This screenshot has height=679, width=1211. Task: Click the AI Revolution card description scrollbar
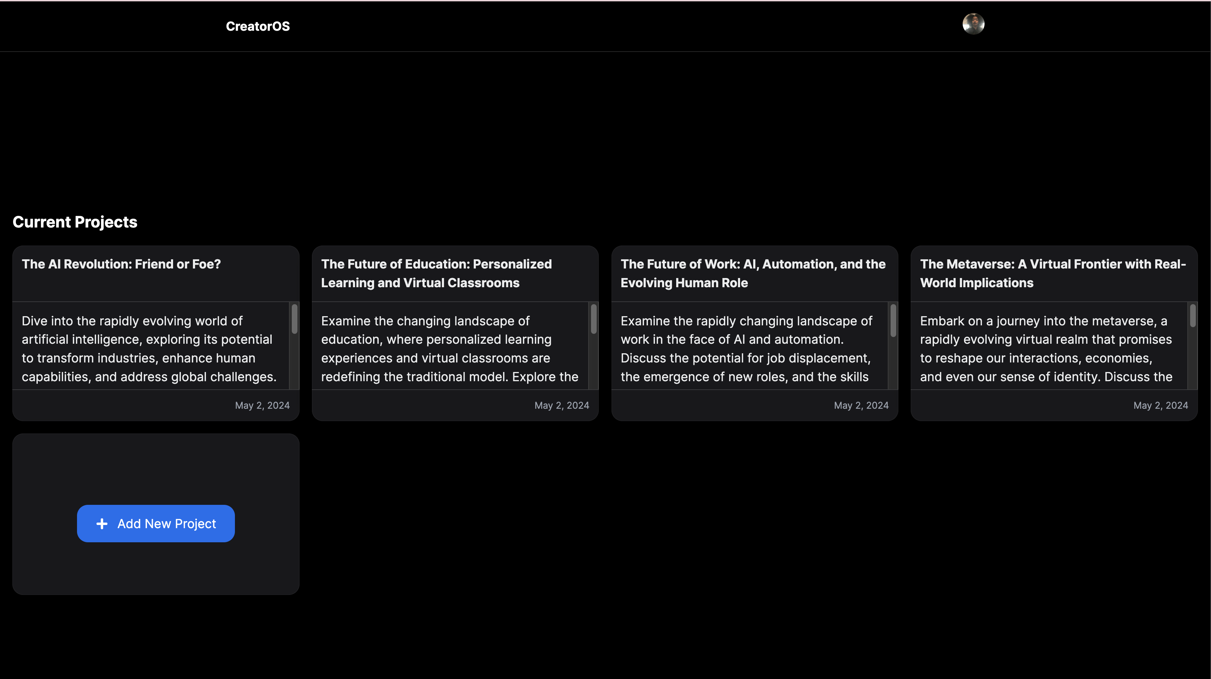(x=294, y=320)
